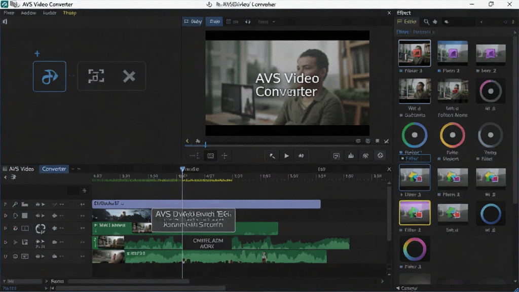The height and width of the screenshot is (292, 519).
Task: Tick the checkbox under the green-blue color wheel
Action: [x=401, y=153]
